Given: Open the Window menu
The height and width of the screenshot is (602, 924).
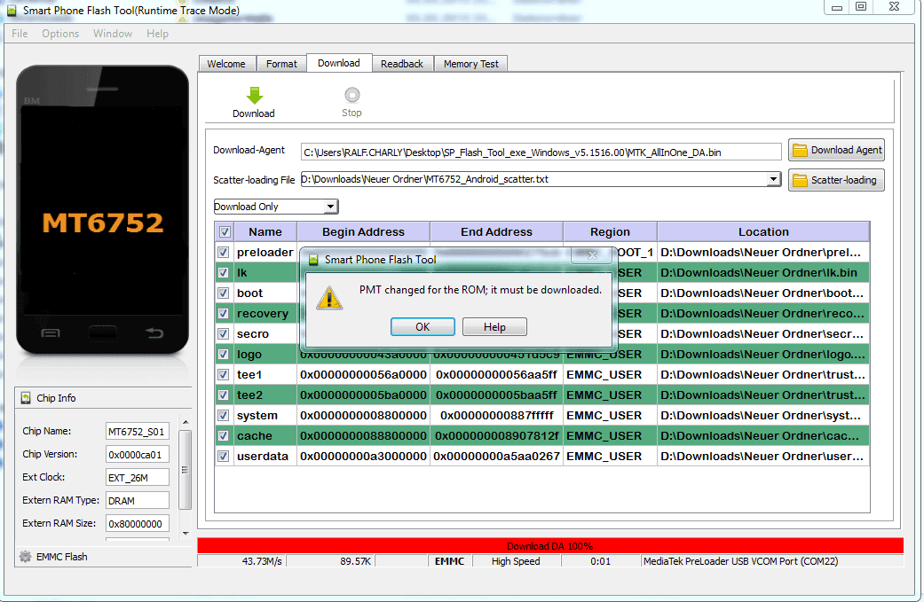Looking at the screenshot, I should 113,34.
